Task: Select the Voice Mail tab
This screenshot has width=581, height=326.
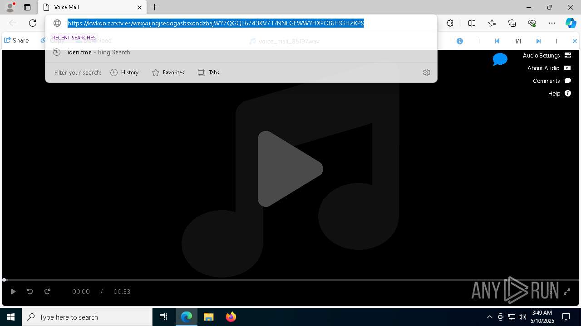Action: [93, 7]
